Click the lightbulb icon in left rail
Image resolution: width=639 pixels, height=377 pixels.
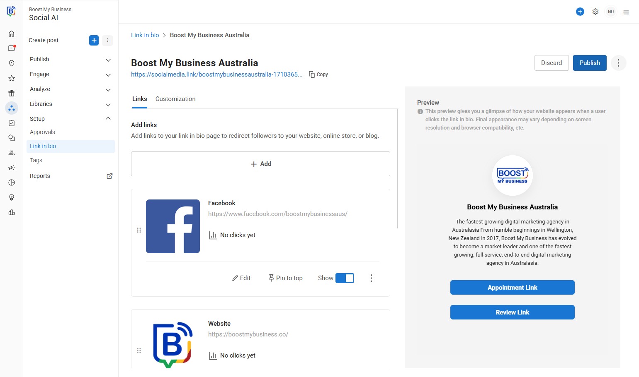pyautogui.click(x=12, y=197)
